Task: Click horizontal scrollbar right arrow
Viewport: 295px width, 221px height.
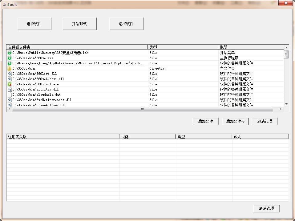Action: pyautogui.click(x=281, y=109)
